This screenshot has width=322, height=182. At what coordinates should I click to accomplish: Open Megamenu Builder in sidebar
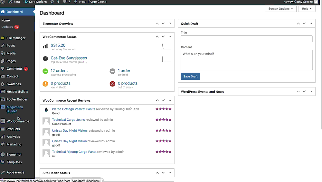tap(15, 109)
